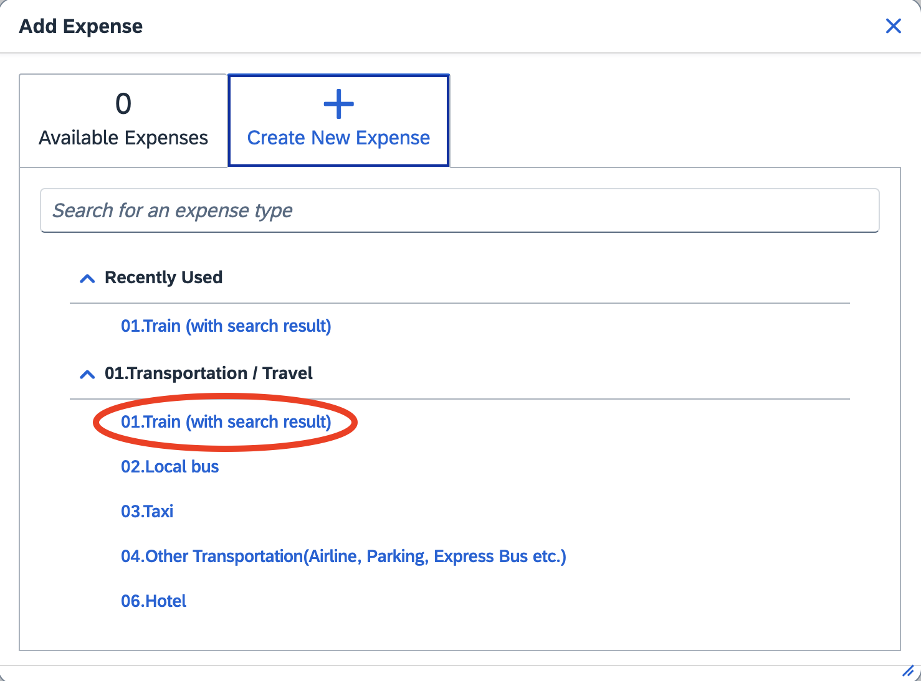Close the Add Expense dialog
The image size is (921, 681).
[x=893, y=26]
